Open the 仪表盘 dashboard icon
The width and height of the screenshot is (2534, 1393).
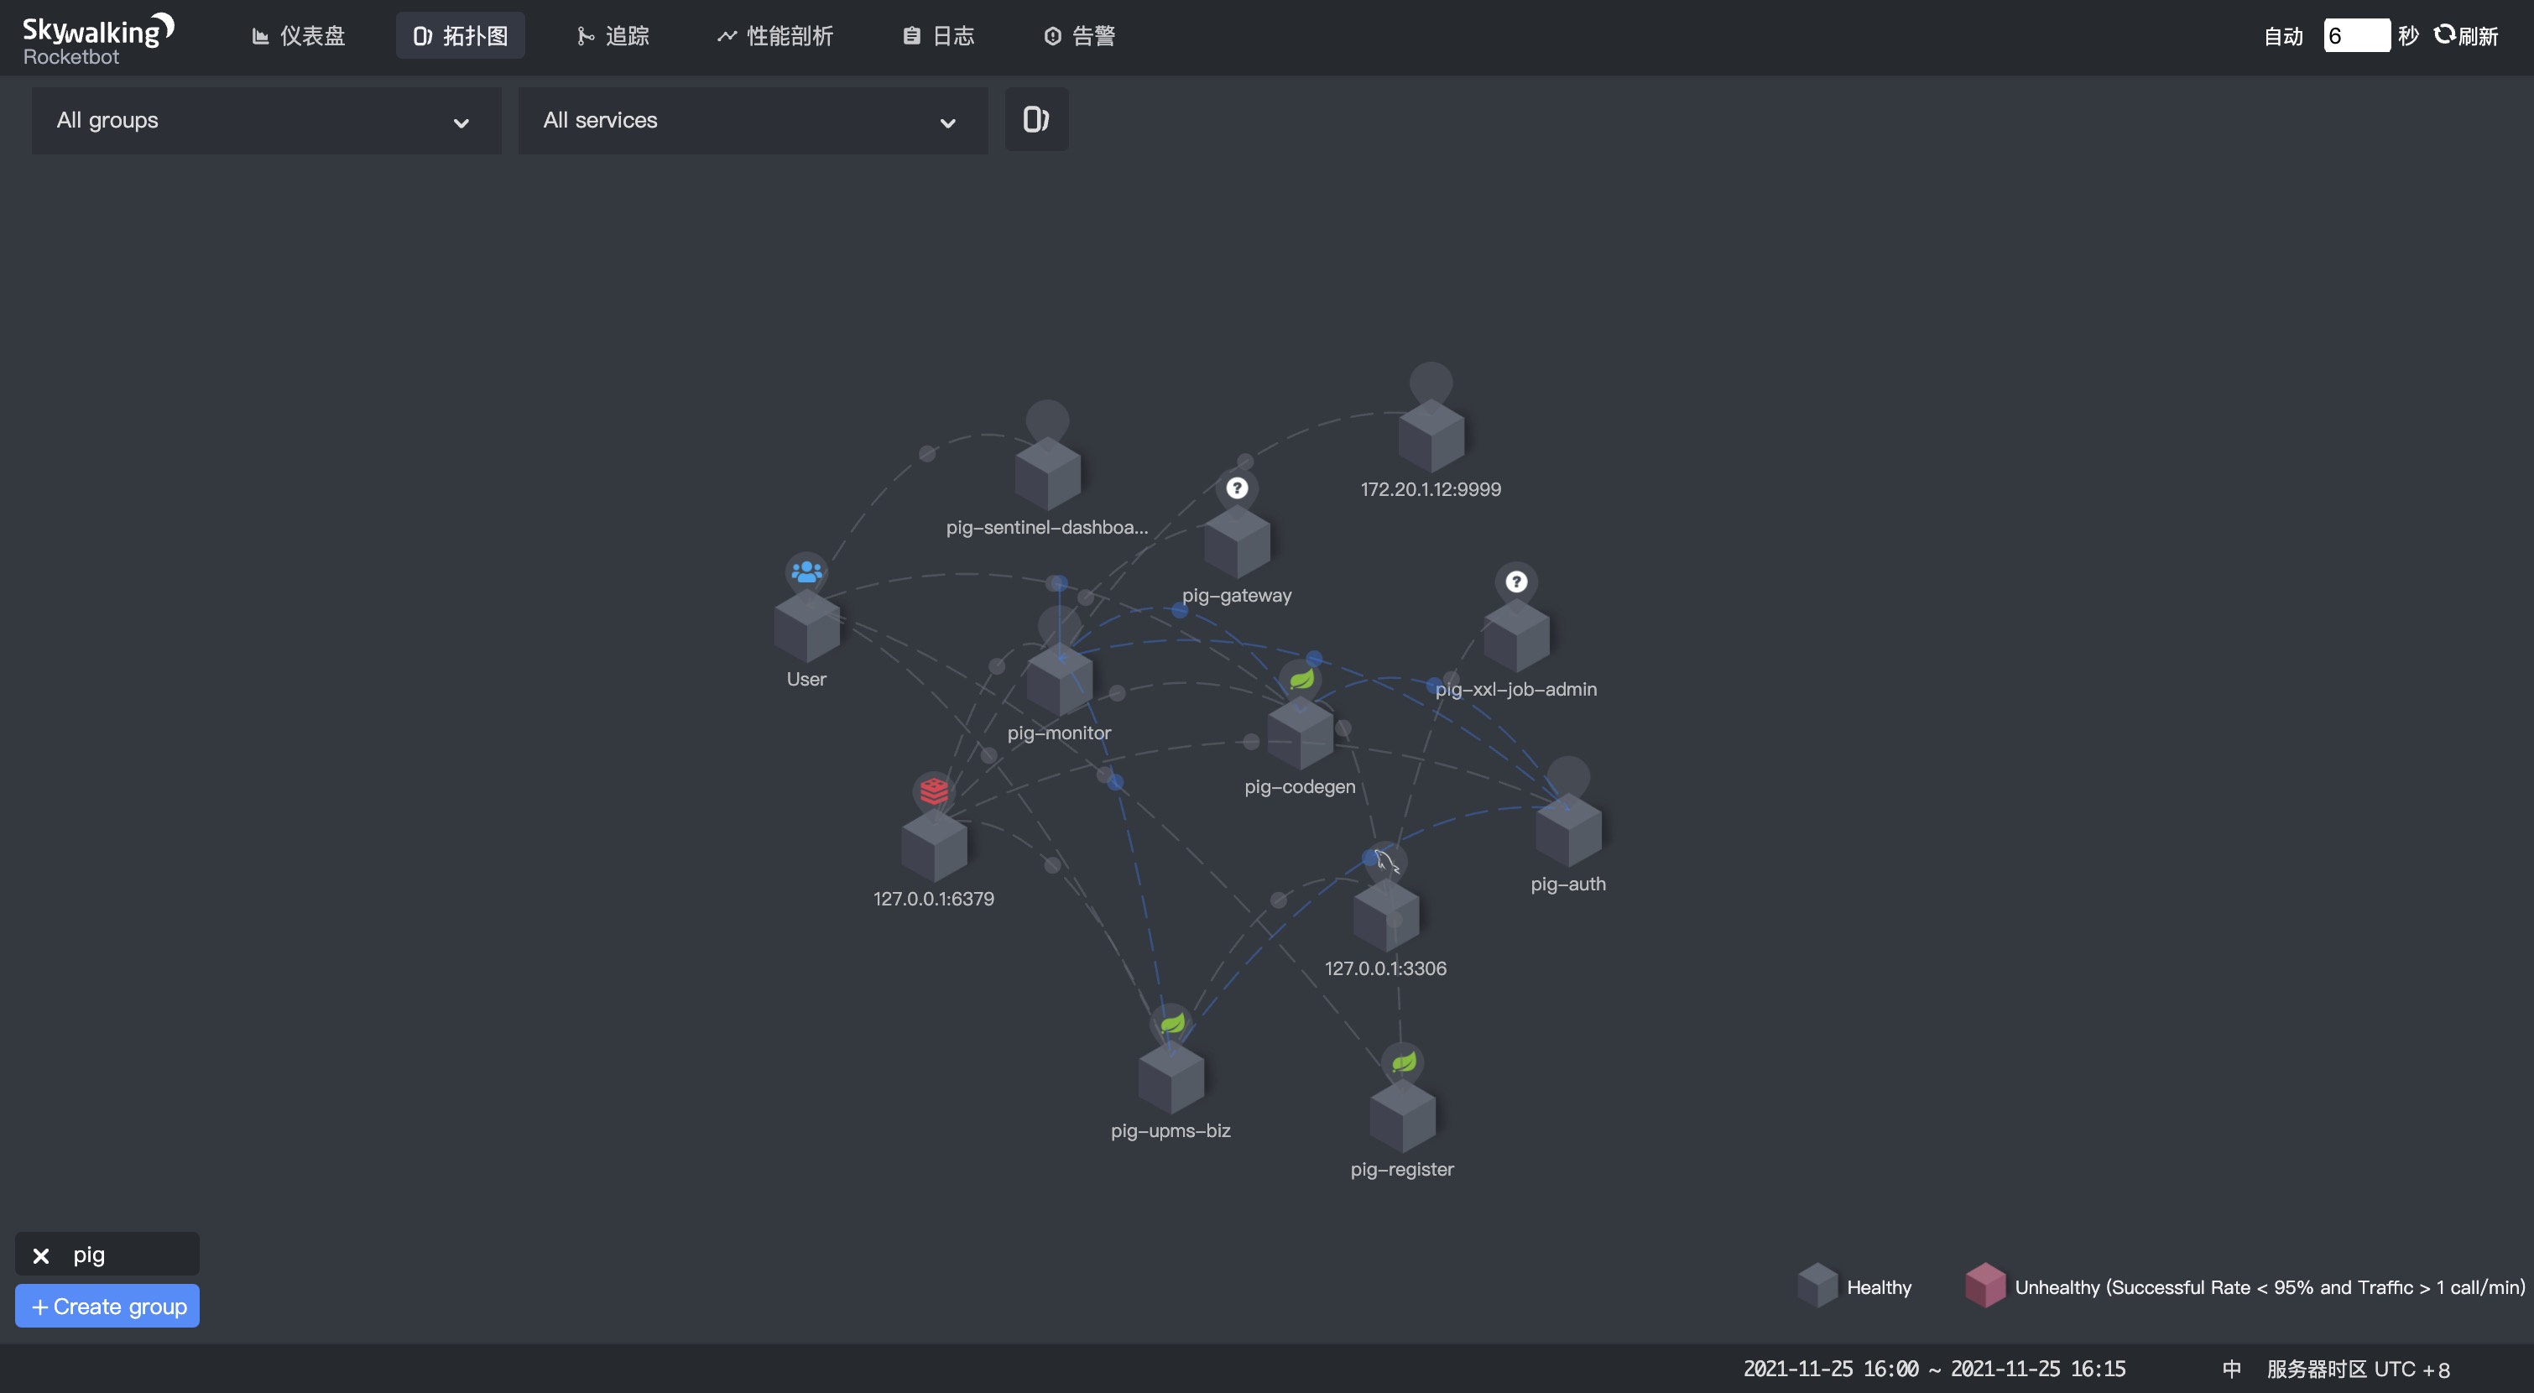(262, 35)
